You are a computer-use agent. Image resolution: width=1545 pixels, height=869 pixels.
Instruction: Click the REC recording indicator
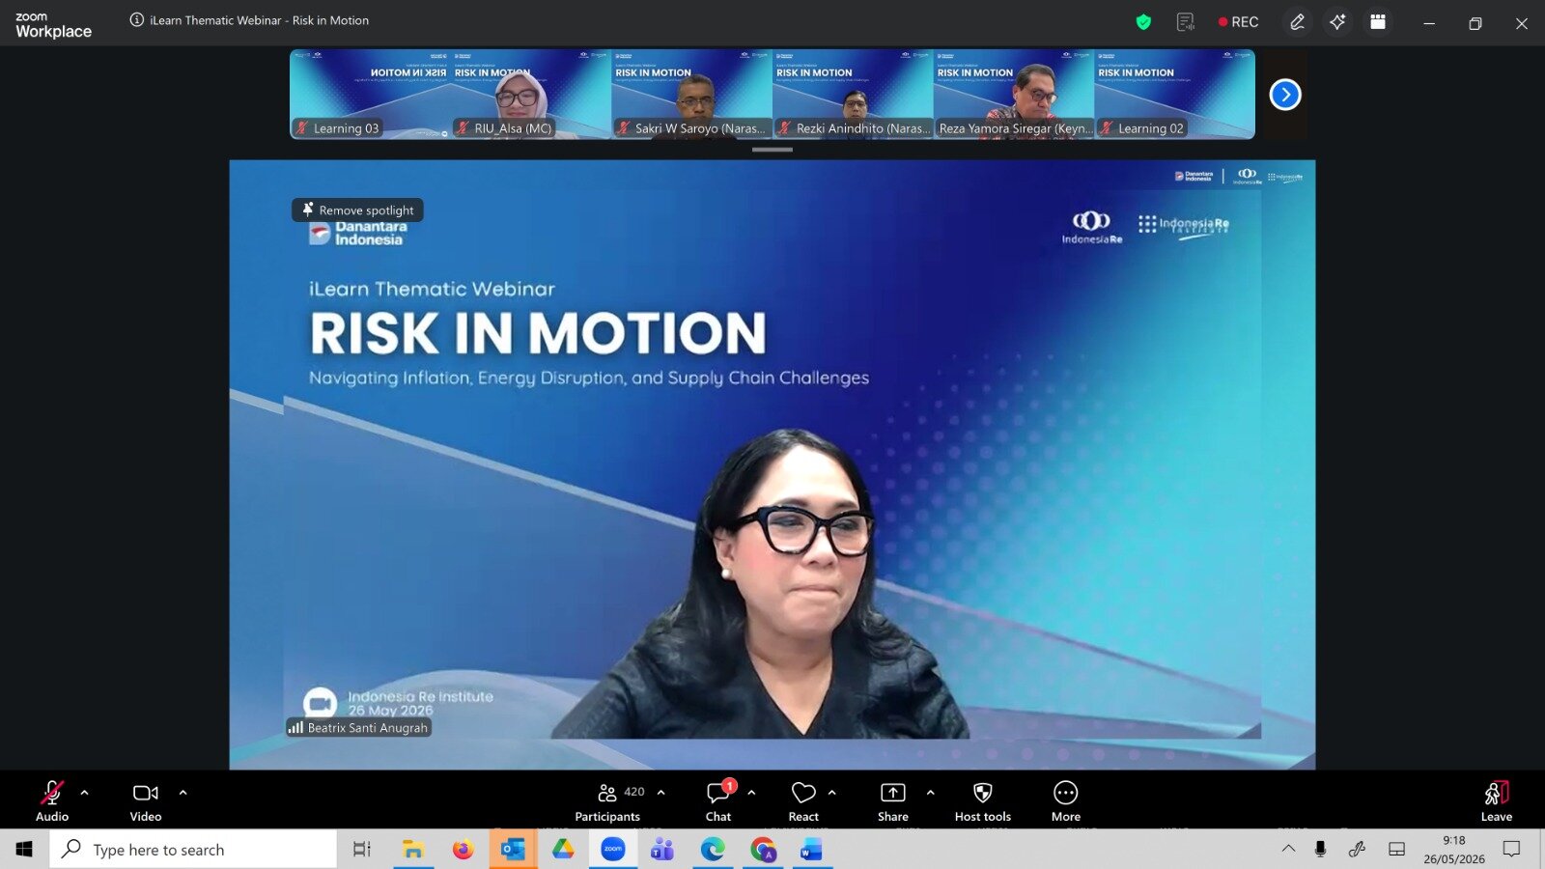(x=1238, y=22)
